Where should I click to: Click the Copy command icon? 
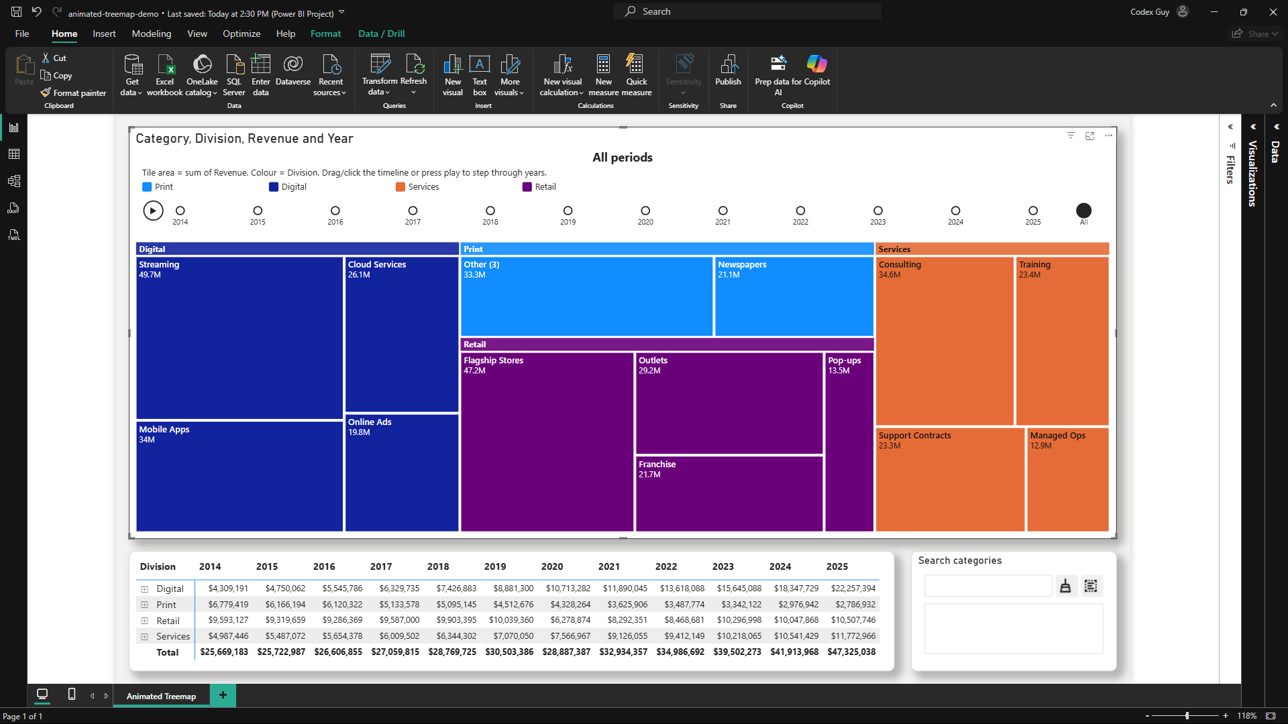tap(46, 75)
